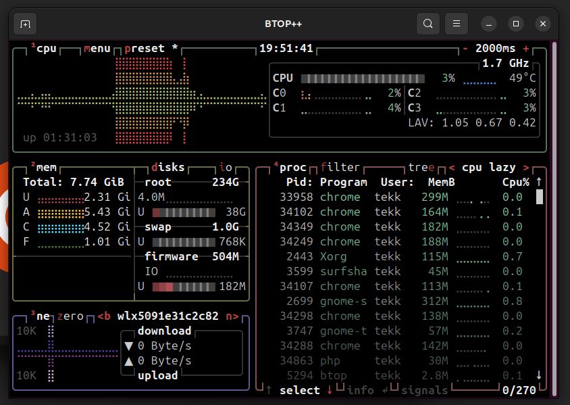Click swap usage bar 768K
Screen dimensions: 570x405
(x=184, y=242)
